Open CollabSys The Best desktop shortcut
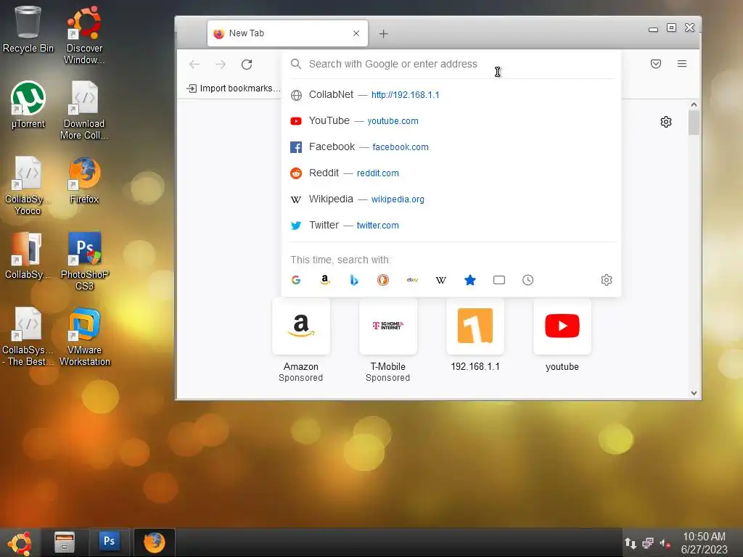 [x=28, y=337]
